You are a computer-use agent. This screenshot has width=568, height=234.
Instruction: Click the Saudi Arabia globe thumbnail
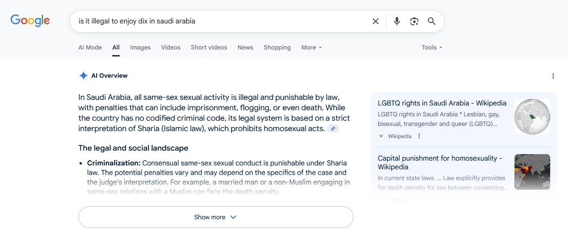click(x=532, y=117)
